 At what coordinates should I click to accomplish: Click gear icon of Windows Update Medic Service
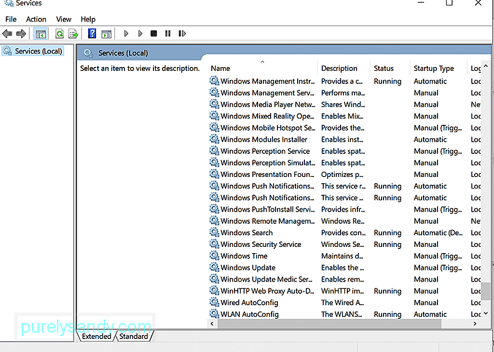pyautogui.click(x=214, y=279)
